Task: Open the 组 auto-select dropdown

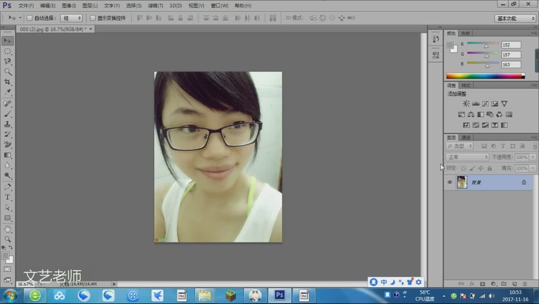Action: pyautogui.click(x=72, y=18)
